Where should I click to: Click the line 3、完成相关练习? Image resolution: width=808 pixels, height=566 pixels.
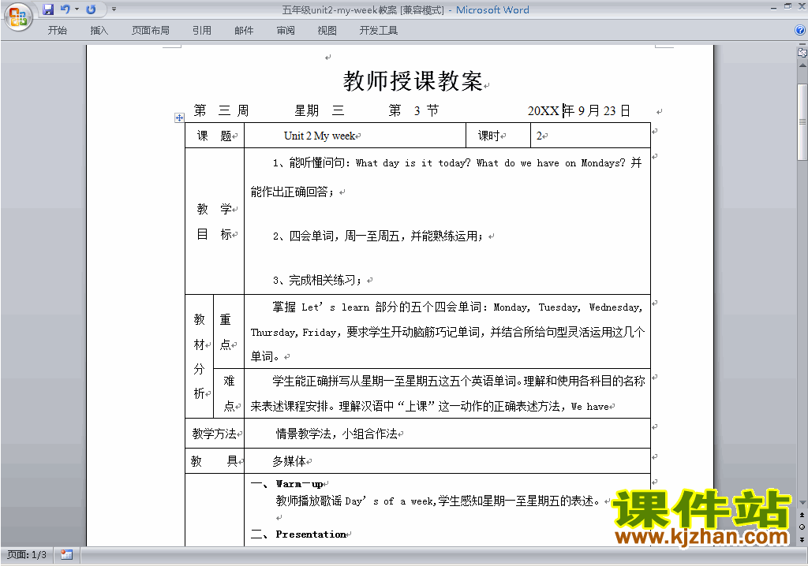(317, 280)
